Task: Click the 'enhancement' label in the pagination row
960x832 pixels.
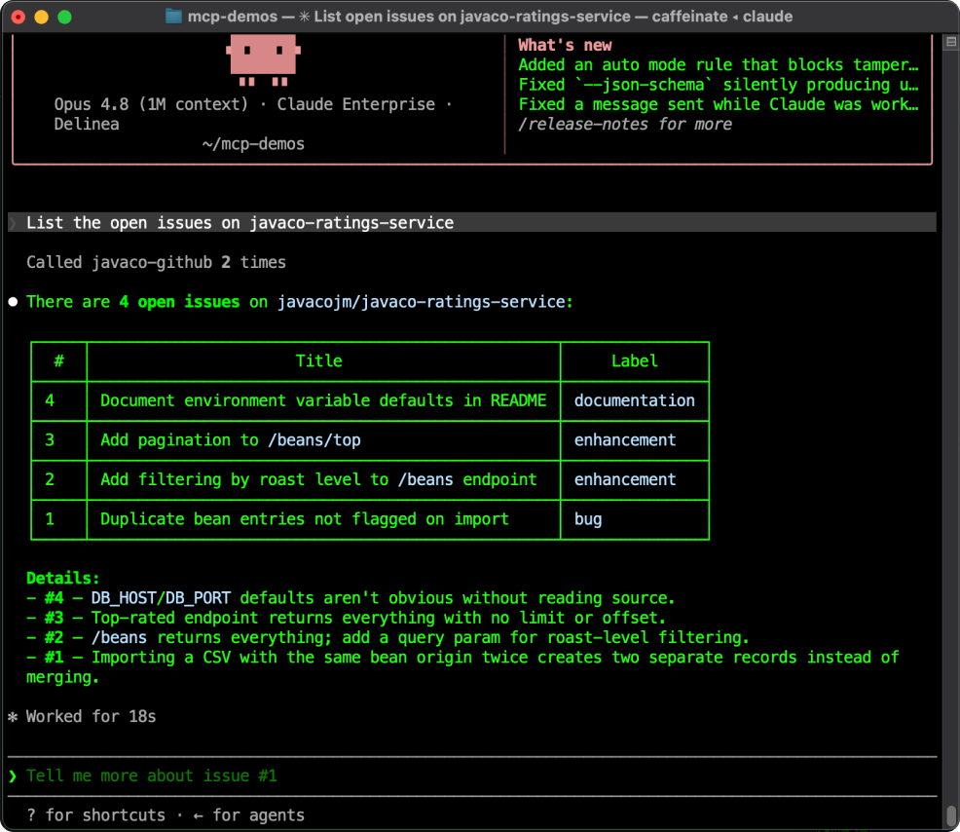Action: click(x=625, y=440)
